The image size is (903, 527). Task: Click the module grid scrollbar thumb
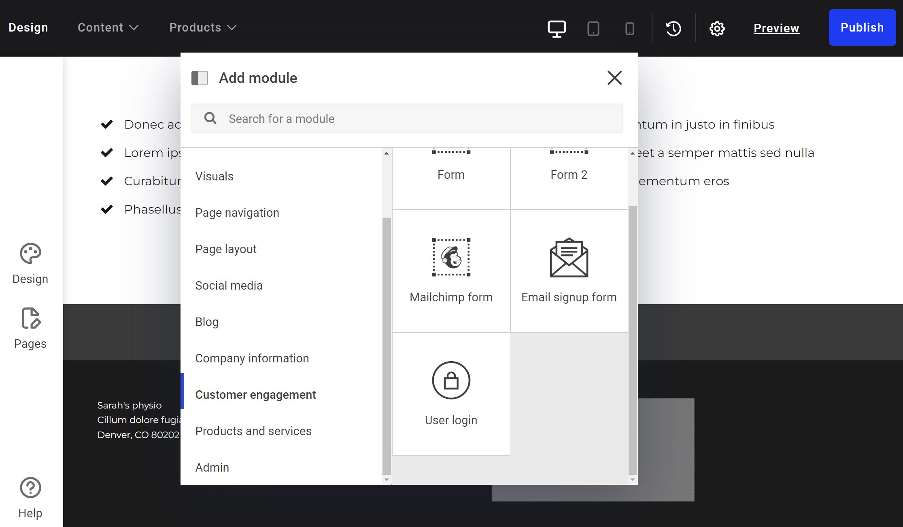pyautogui.click(x=633, y=341)
